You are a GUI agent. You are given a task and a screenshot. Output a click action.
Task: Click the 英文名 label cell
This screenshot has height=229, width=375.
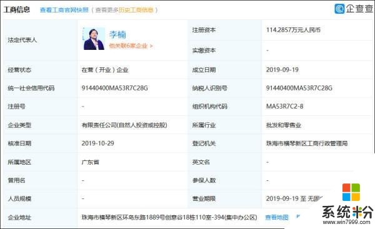[x=225, y=162]
